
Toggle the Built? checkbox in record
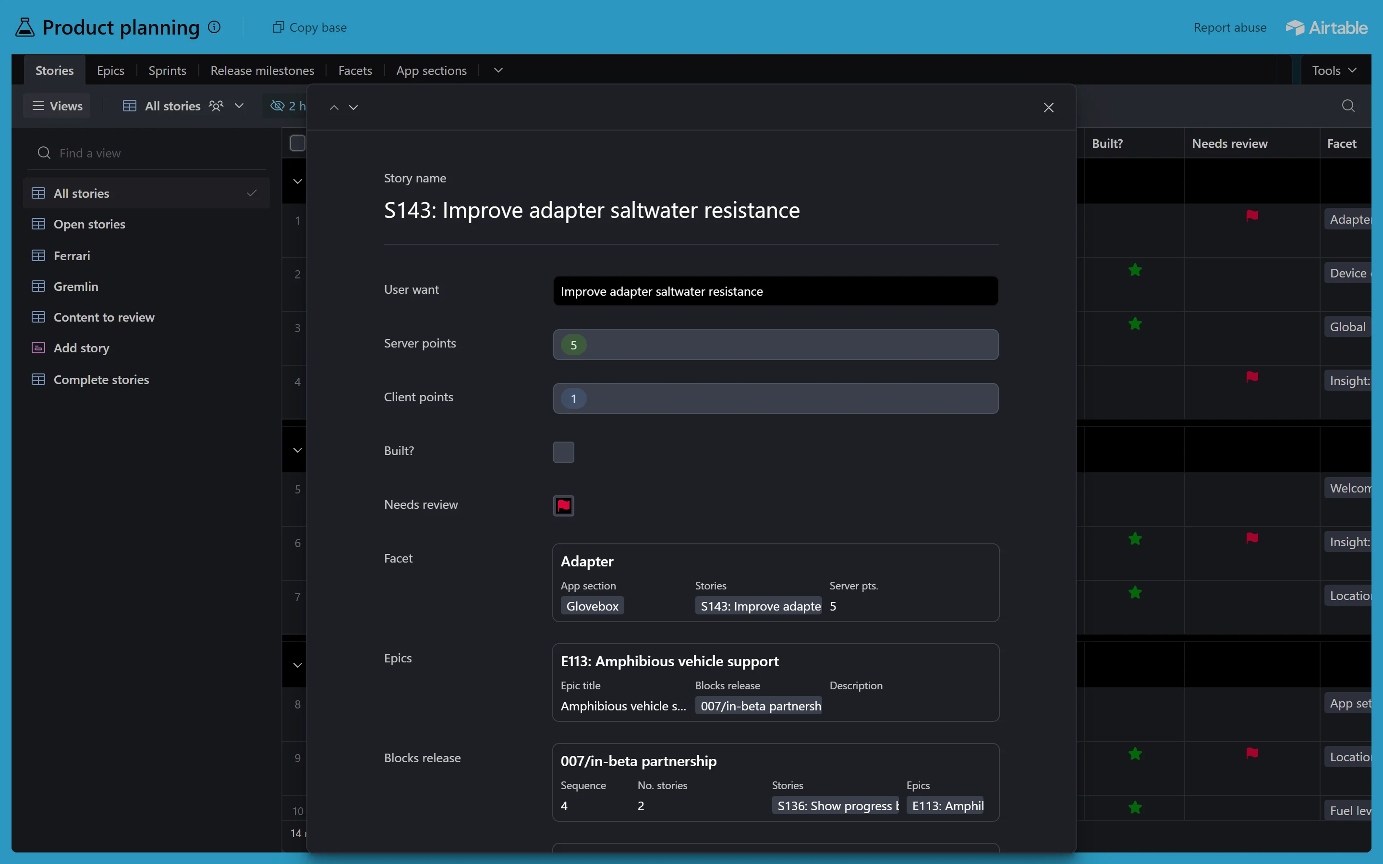[563, 452]
